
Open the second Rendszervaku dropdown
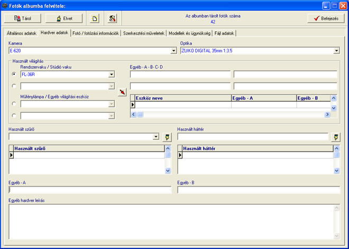(112, 86)
